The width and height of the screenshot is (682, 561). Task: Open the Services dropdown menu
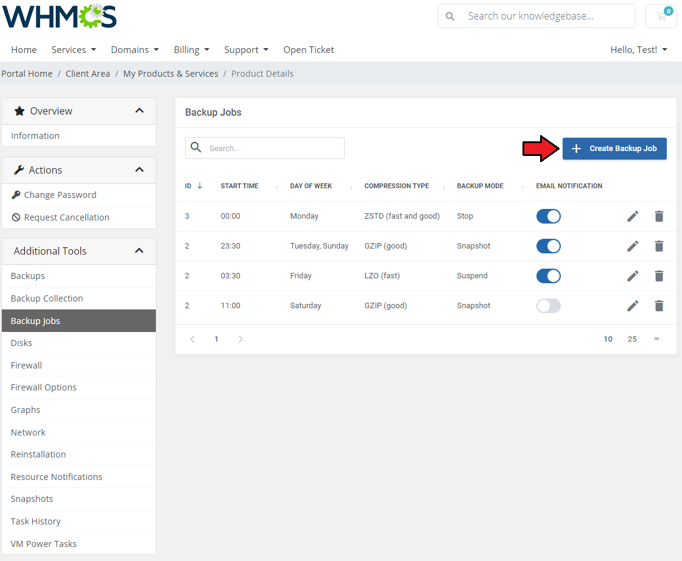click(x=74, y=49)
